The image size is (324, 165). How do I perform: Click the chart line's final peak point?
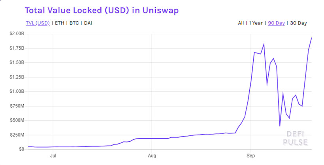[x=311, y=38]
